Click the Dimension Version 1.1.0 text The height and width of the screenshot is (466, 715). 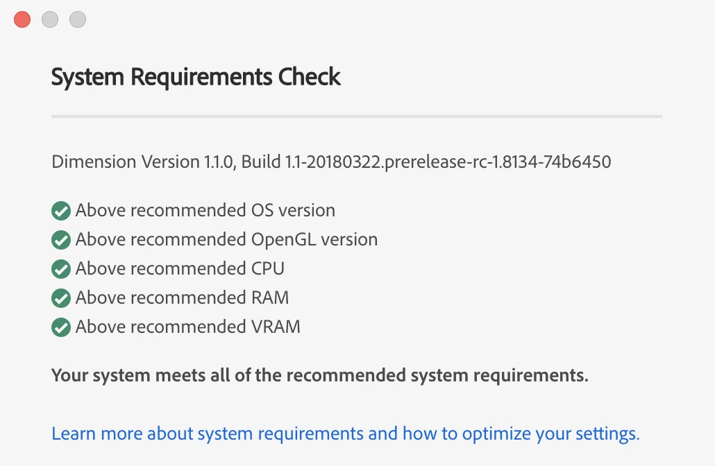pos(142,162)
